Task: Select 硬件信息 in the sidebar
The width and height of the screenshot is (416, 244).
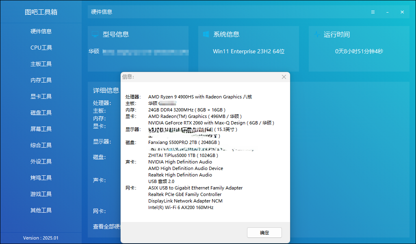Action: point(41,31)
